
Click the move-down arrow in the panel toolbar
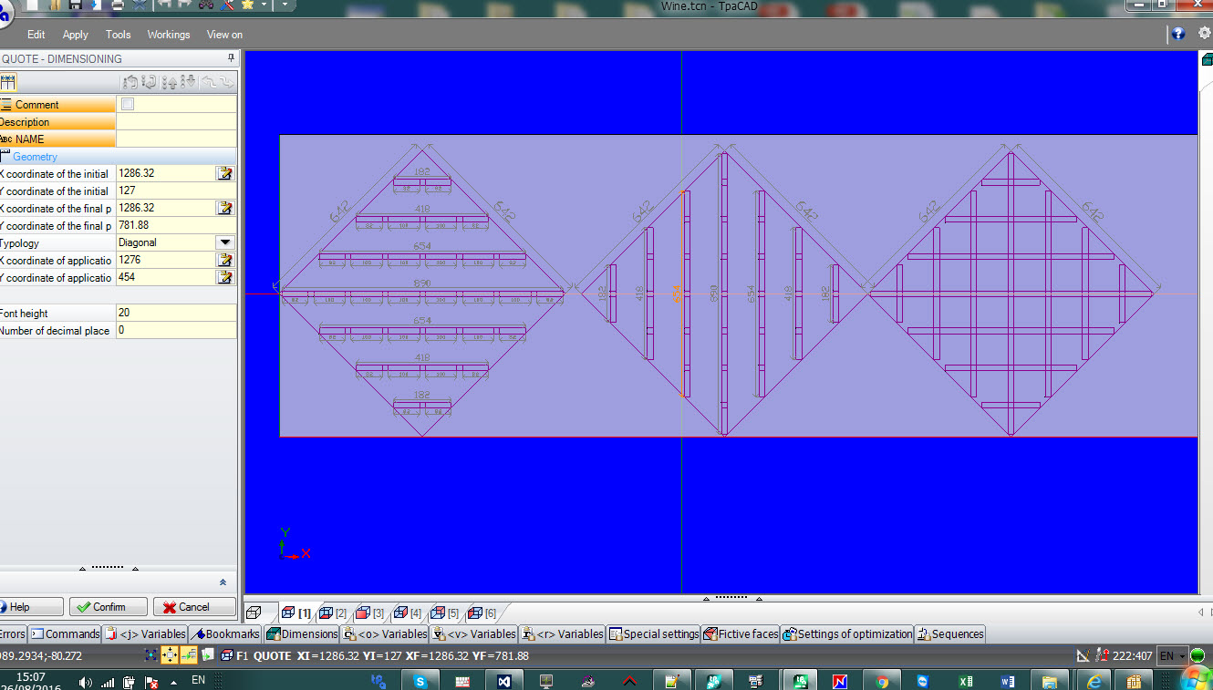coord(189,81)
